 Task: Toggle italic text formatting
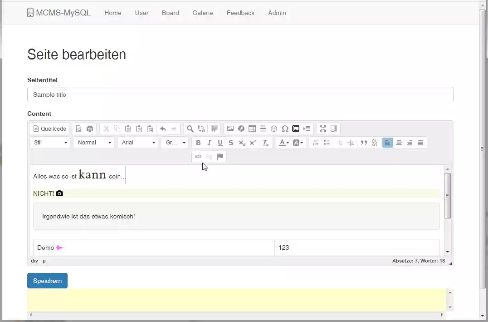209,143
